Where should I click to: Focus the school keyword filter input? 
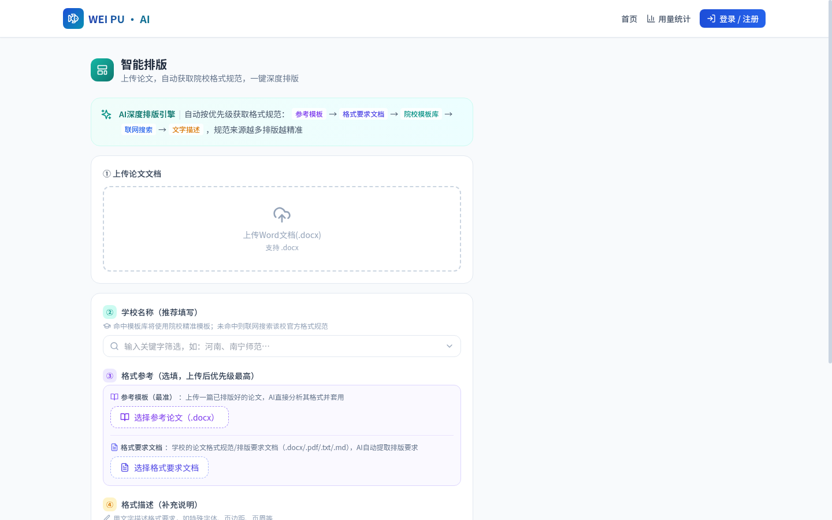pos(282,346)
